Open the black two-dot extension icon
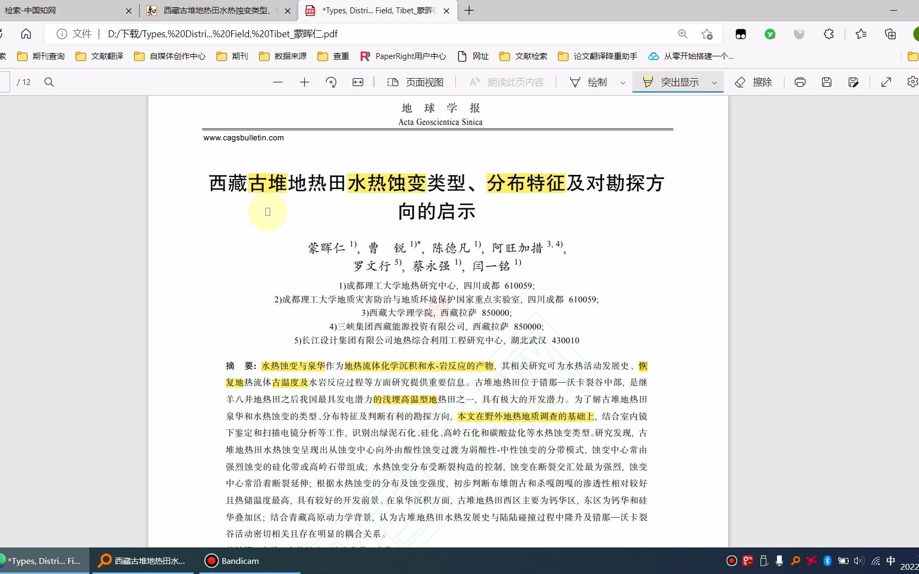The image size is (919, 574). (x=741, y=34)
